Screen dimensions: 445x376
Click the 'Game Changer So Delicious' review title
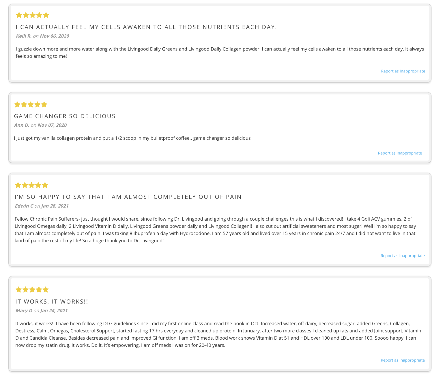click(65, 116)
